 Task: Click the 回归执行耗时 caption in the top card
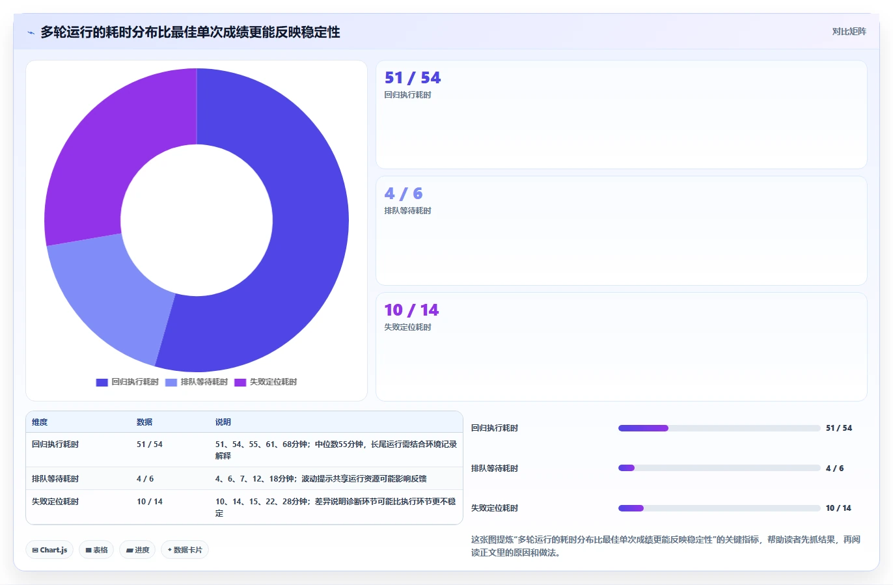pos(407,95)
